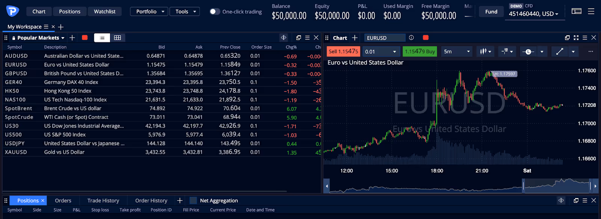Select the SpotBrent market row

point(162,108)
